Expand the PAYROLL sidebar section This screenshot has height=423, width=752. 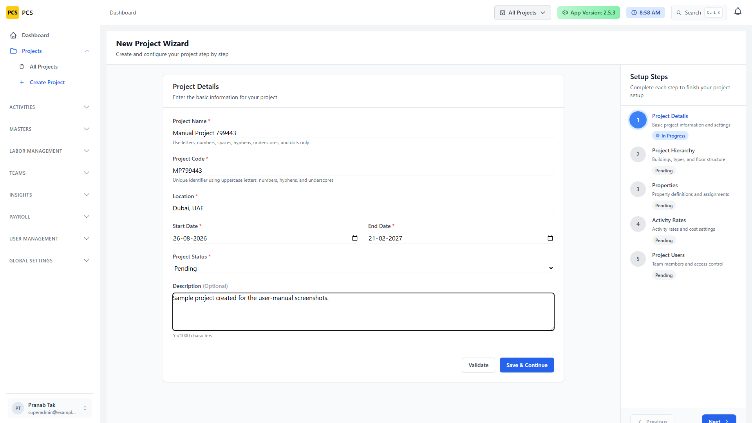click(x=50, y=217)
